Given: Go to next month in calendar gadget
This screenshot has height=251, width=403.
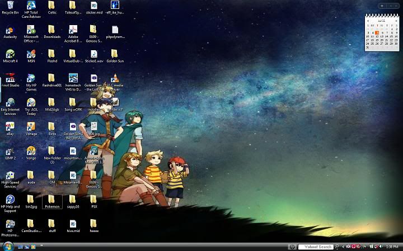Looking at the screenshot, I should 396,21.
